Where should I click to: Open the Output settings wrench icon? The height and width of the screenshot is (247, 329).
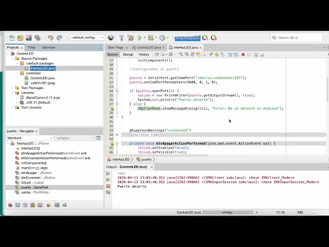point(108,192)
